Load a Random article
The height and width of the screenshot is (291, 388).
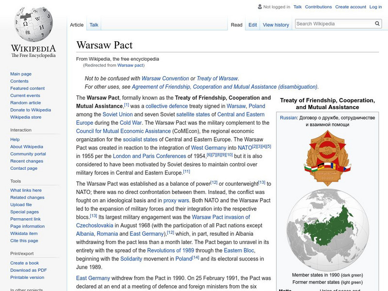click(x=26, y=102)
